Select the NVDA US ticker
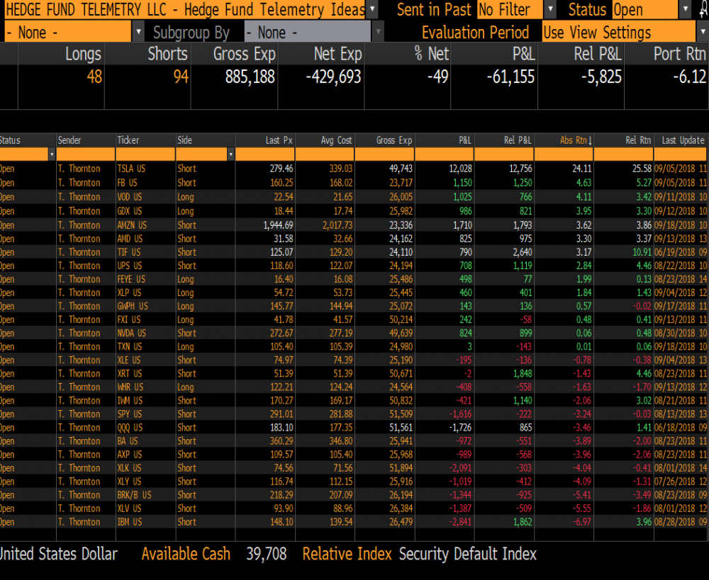This screenshot has width=709, height=580. point(132,333)
